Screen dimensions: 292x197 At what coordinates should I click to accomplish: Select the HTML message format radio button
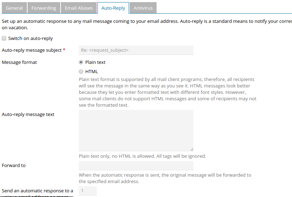coord(81,71)
